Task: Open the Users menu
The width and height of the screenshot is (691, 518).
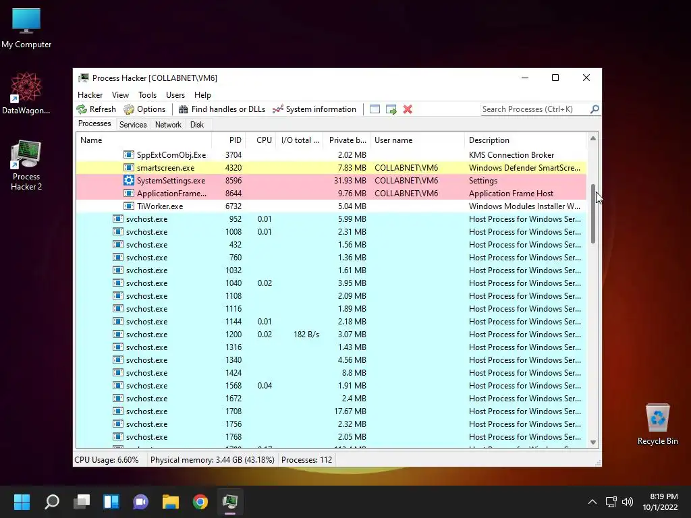Action: click(175, 94)
